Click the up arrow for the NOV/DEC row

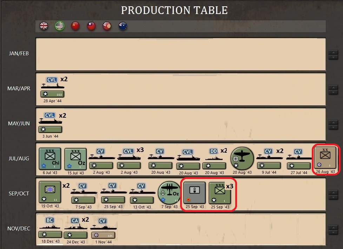coord(333,227)
